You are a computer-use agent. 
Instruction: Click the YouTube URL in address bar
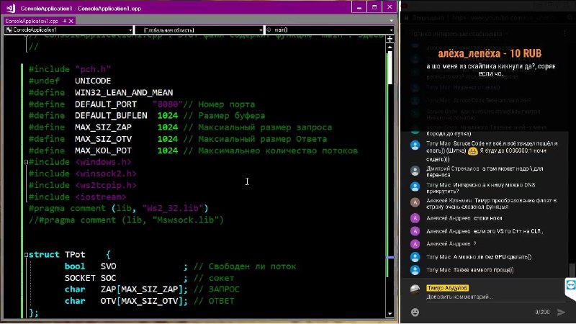503,17
